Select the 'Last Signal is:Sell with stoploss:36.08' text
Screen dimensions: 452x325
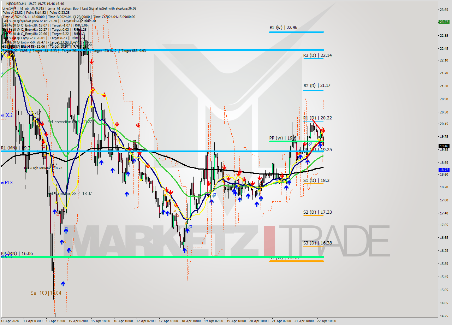pos(109,8)
